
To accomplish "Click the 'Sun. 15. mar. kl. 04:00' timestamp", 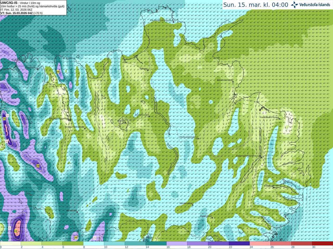I will [x=256, y=5].
